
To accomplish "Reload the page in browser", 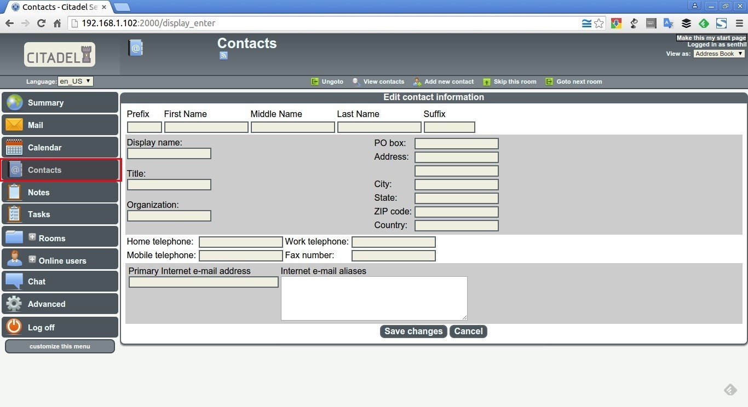I will coord(41,23).
